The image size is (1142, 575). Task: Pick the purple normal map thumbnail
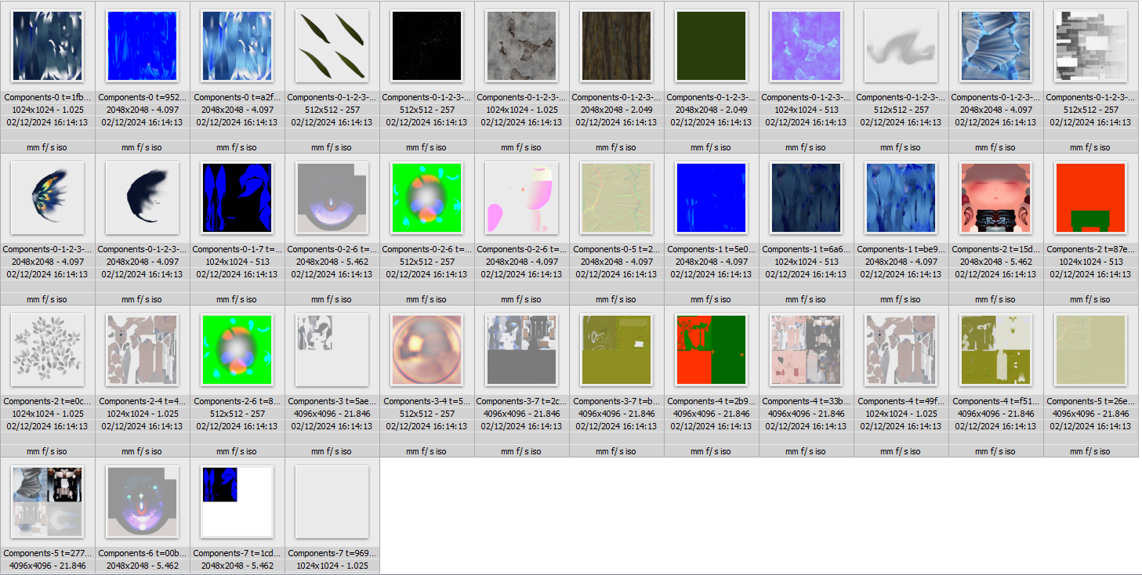point(806,45)
